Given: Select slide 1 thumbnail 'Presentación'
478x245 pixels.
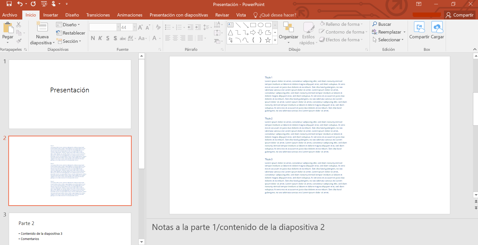Looking at the screenshot, I should coord(70,94).
